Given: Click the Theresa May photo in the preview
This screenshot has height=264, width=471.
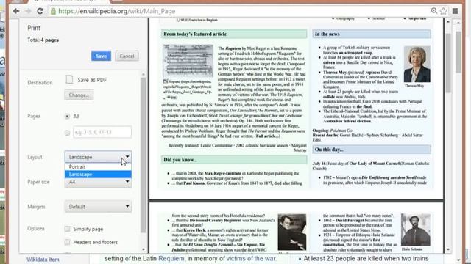Looking at the screenshot, I should click(417, 64).
